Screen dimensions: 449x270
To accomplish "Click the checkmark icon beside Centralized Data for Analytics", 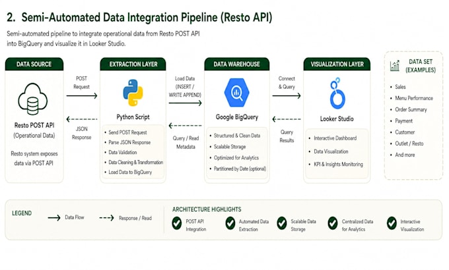I will (333, 223).
